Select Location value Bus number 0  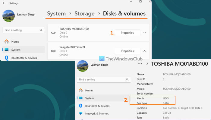(182, 108)
